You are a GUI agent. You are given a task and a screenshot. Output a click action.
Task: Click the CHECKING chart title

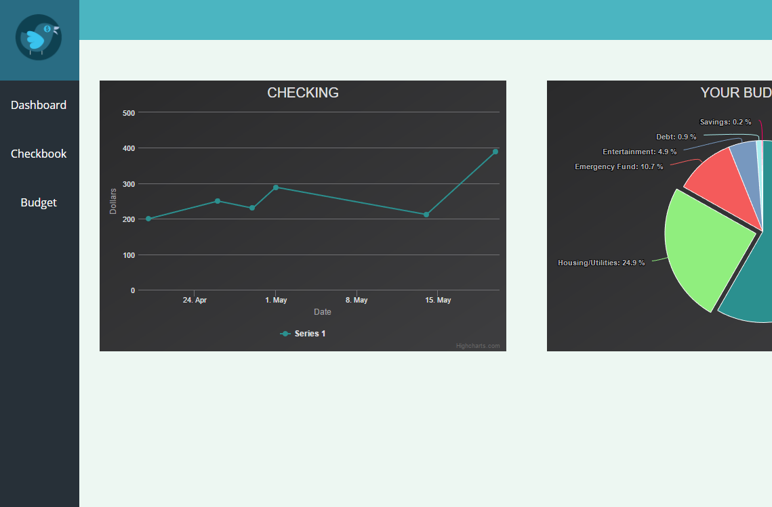pos(303,93)
